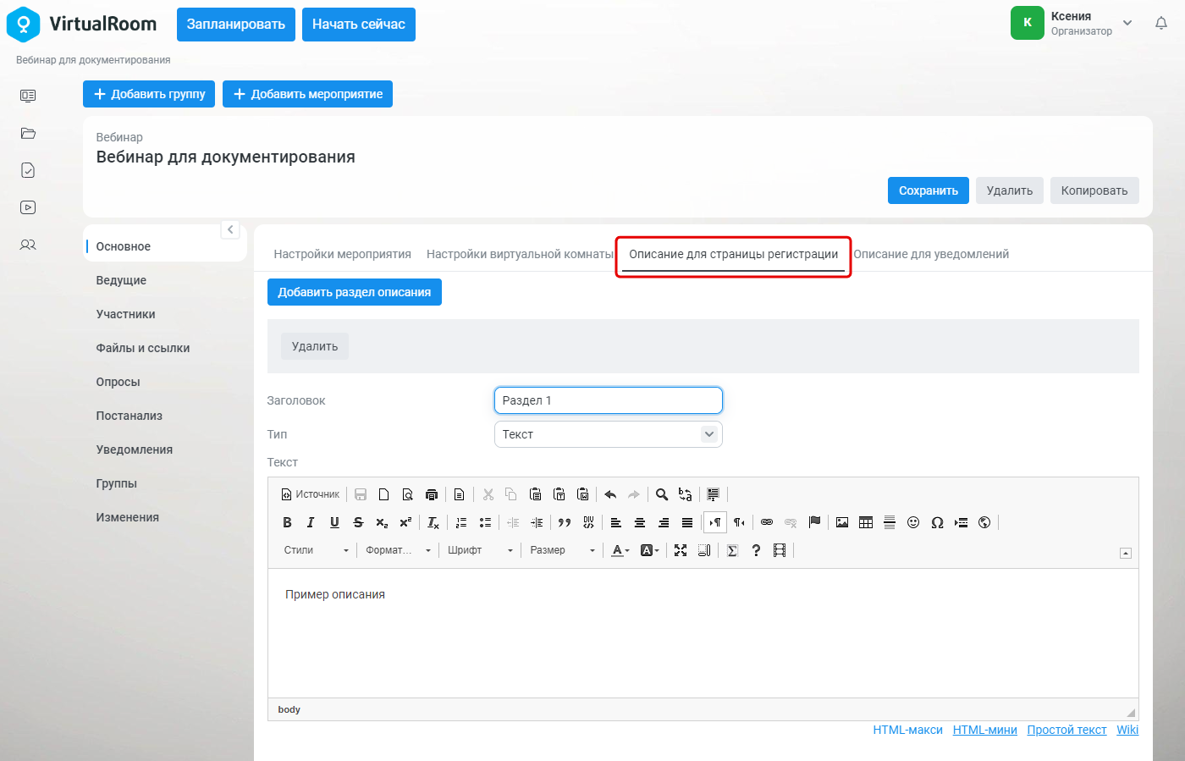Viewport: 1185px width, 761px height.
Task: Apply strikethrough formatting in the editor
Action: (x=358, y=522)
